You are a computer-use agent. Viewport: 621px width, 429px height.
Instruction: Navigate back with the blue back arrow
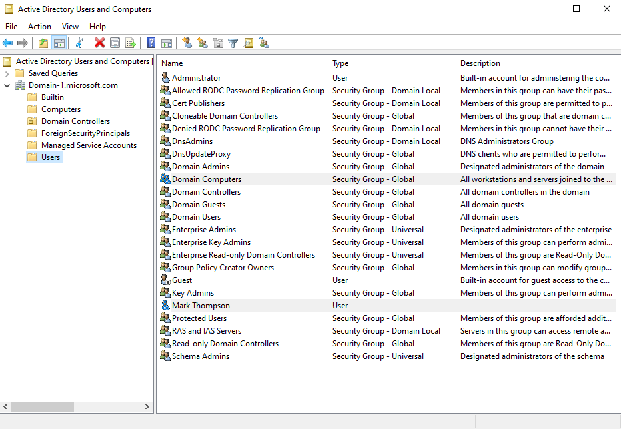pyautogui.click(x=7, y=43)
